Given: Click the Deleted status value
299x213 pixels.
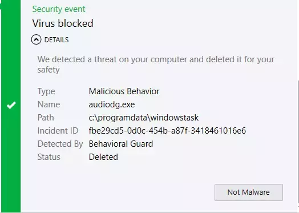Looking at the screenshot, I should pos(103,157).
